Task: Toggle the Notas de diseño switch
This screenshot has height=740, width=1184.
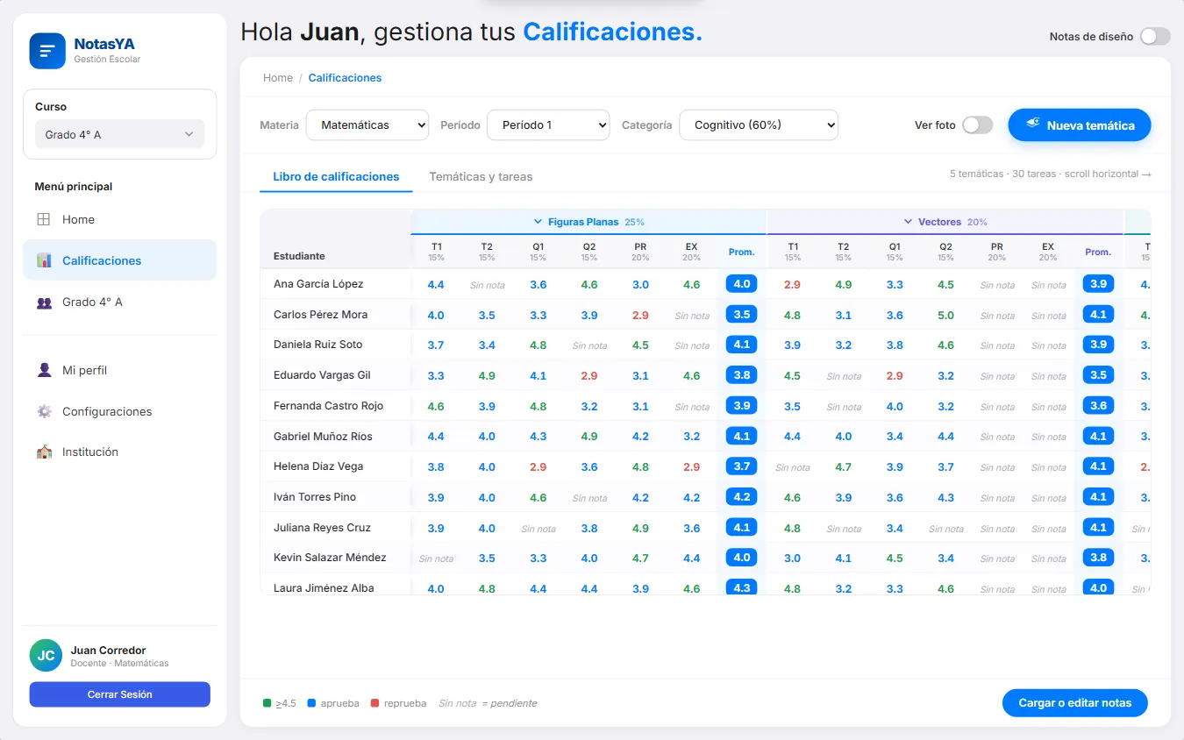Action: pyautogui.click(x=1155, y=36)
